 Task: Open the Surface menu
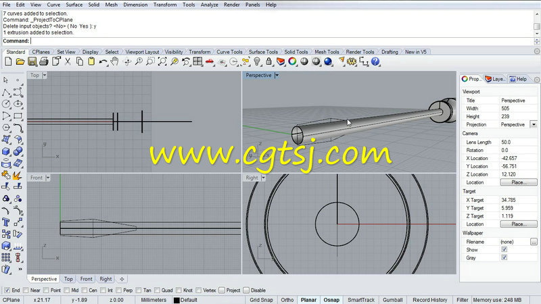[x=74, y=5]
